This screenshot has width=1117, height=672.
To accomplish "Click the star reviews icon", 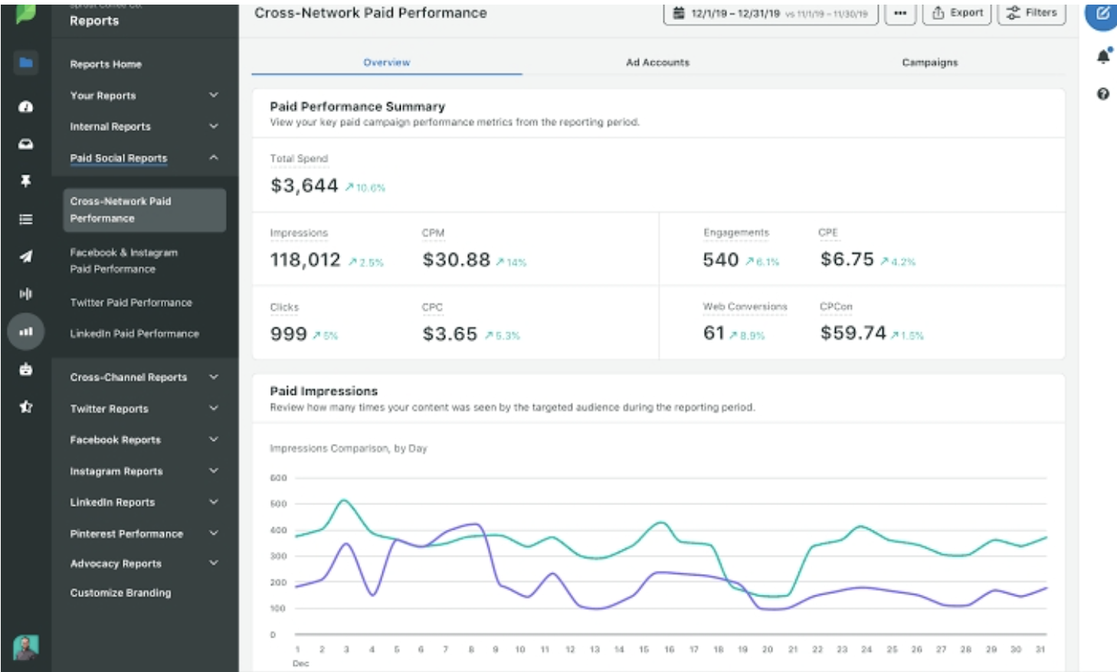I will (26, 406).
